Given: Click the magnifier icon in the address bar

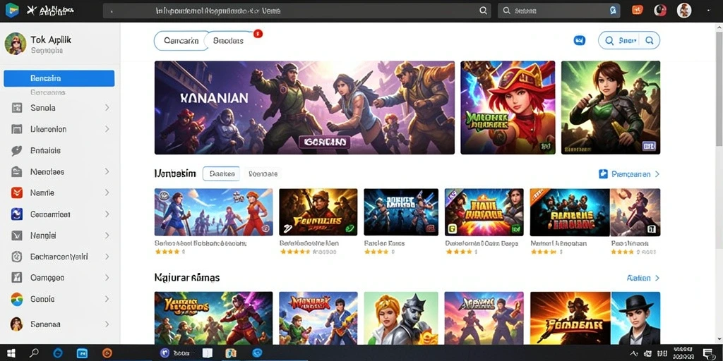Looking at the screenshot, I should (483, 11).
